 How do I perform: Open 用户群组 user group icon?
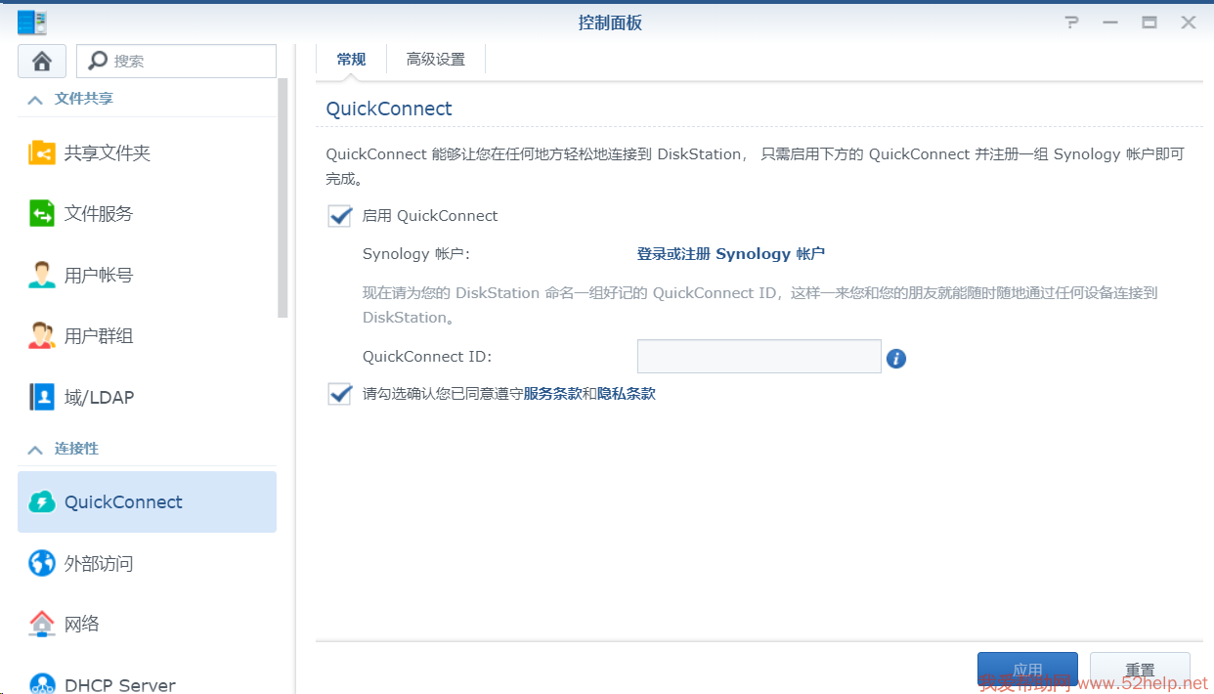click(42, 336)
